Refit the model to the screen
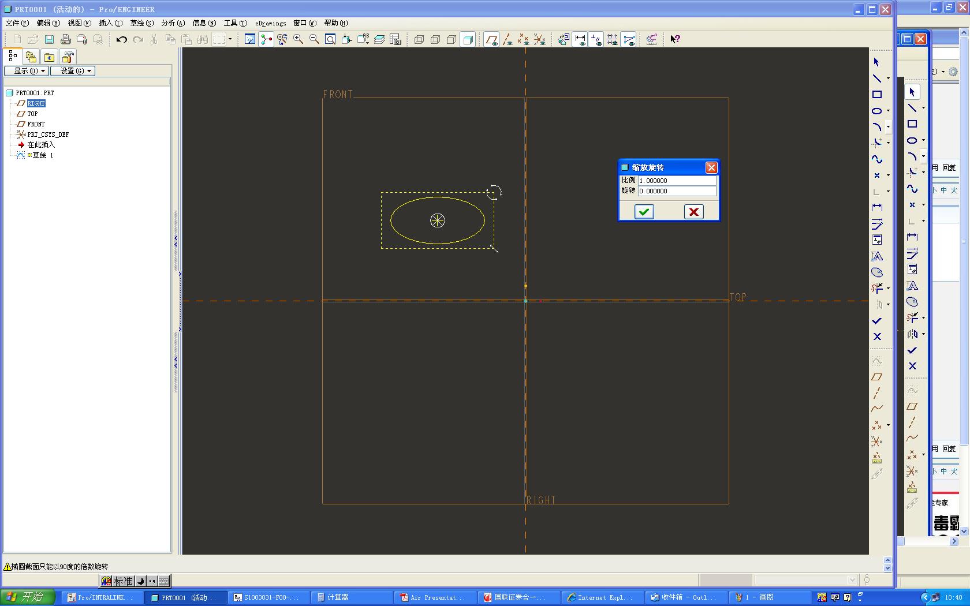The width and height of the screenshot is (970, 606). pos(331,39)
